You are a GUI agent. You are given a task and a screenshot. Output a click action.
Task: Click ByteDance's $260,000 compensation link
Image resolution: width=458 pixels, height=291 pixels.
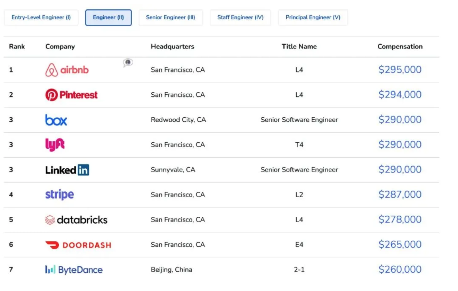tap(400, 270)
